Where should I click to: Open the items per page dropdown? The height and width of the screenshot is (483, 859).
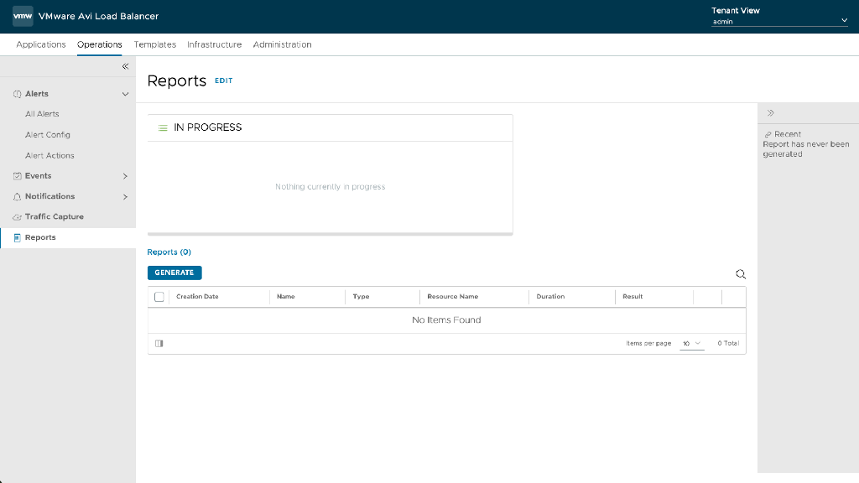tap(691, 343)
